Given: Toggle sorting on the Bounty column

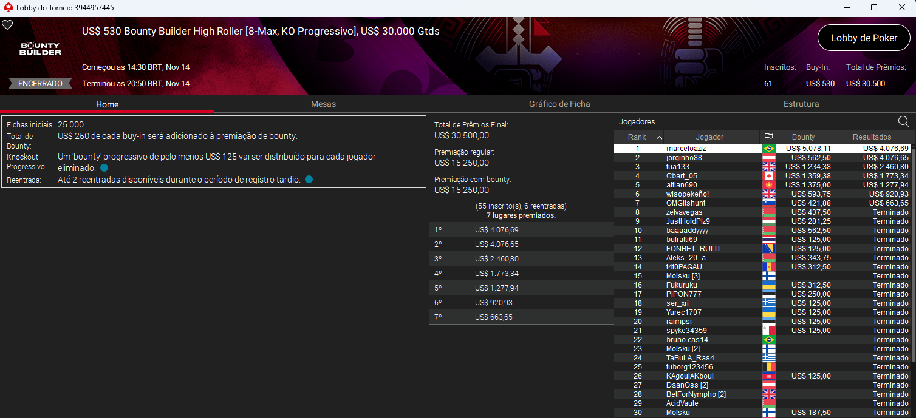Looking at the screenshot, I should click(x=804, y=137).
